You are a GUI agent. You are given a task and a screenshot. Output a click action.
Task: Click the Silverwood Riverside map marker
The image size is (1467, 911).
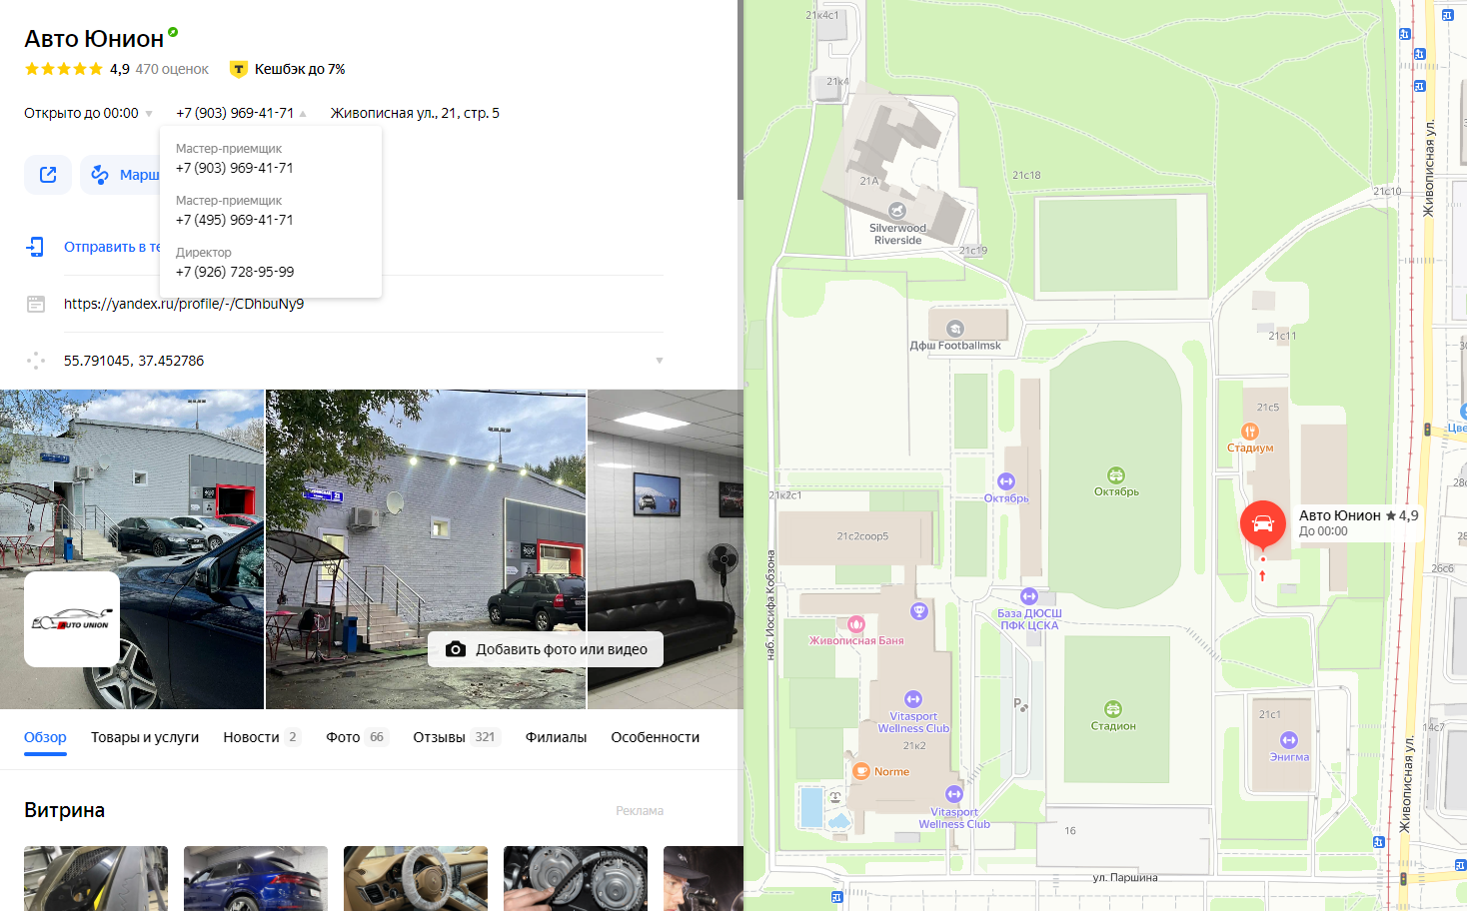[896, 211]
